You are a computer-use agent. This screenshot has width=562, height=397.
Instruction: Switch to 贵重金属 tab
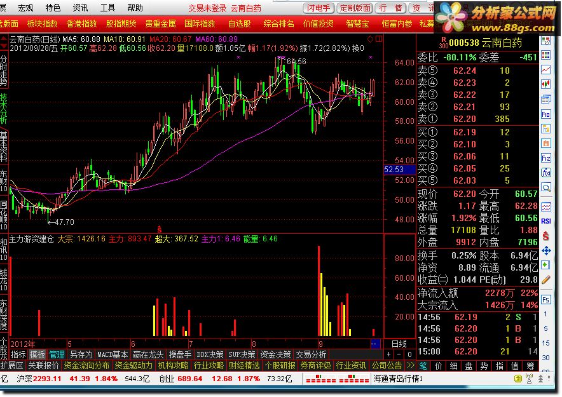click(161, 24)
